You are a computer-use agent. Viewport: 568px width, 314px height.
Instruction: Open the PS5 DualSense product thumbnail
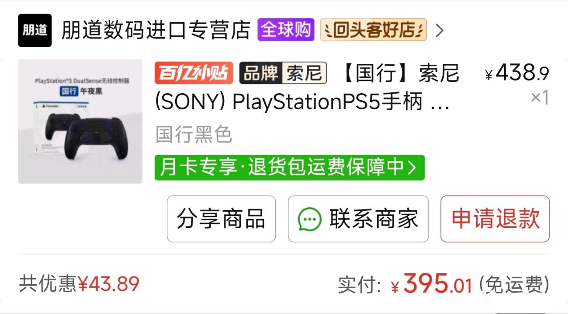click(80, 121)
